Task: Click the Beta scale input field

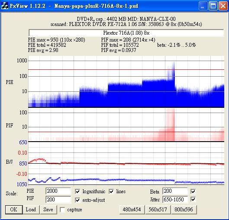Action: point(175,191)
